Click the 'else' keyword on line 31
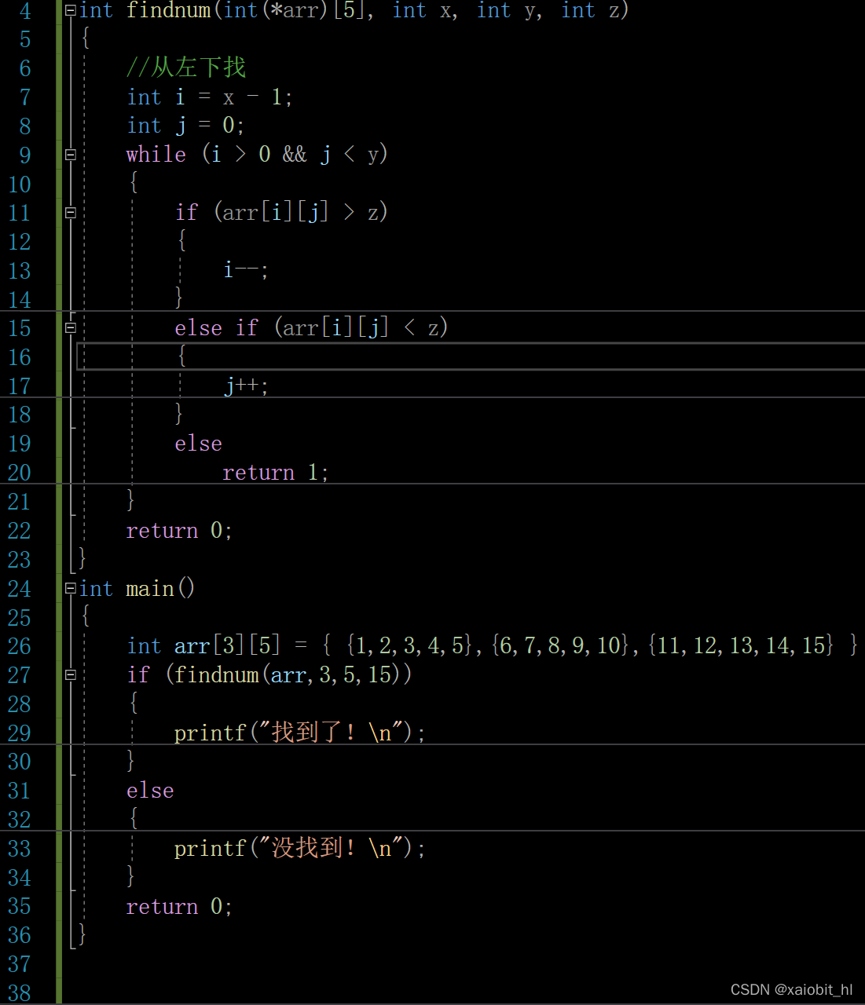 click(x=150, y=791)
